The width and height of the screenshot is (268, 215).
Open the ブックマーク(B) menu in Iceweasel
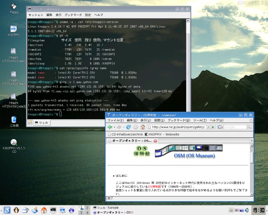coord(179,121)
